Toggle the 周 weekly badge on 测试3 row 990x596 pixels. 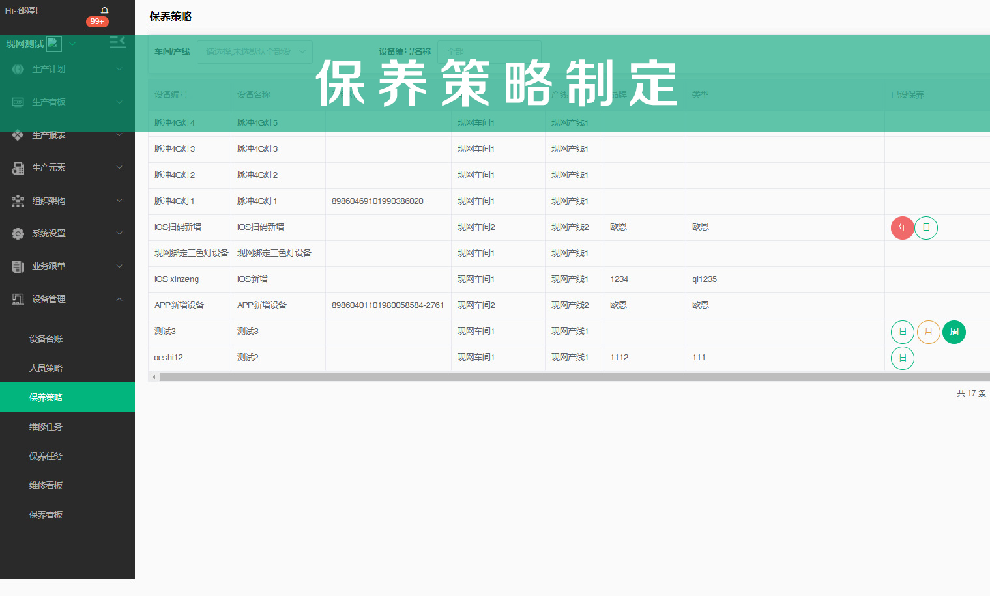[954, 332]
